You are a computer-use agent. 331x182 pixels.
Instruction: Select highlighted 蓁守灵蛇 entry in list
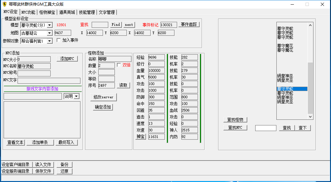point(292,89)
